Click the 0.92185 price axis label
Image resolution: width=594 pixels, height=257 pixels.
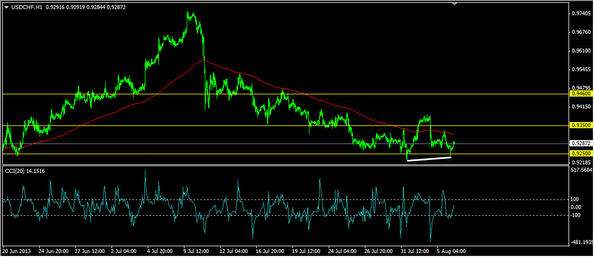click(580, 162)
